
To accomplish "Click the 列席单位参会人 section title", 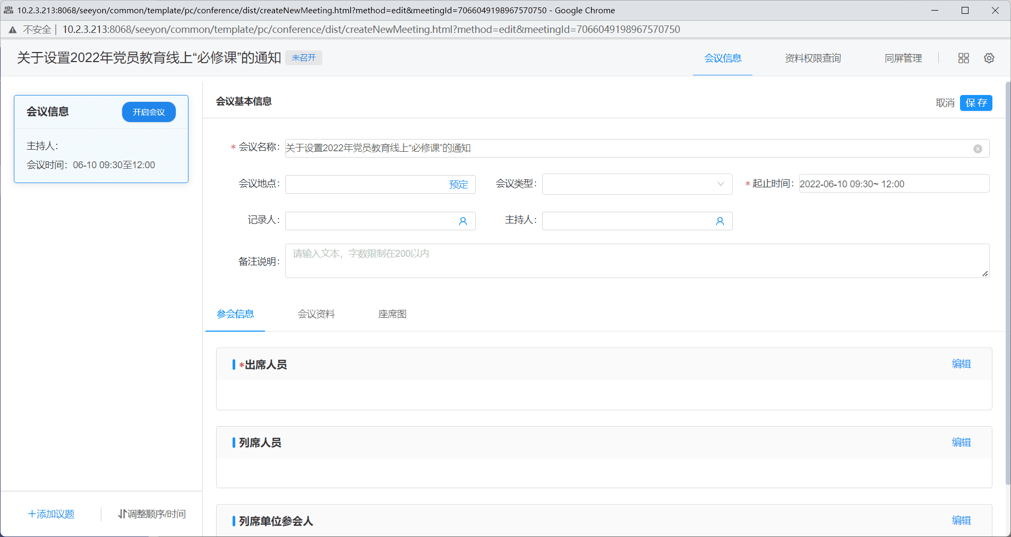I will pos(276,521).
